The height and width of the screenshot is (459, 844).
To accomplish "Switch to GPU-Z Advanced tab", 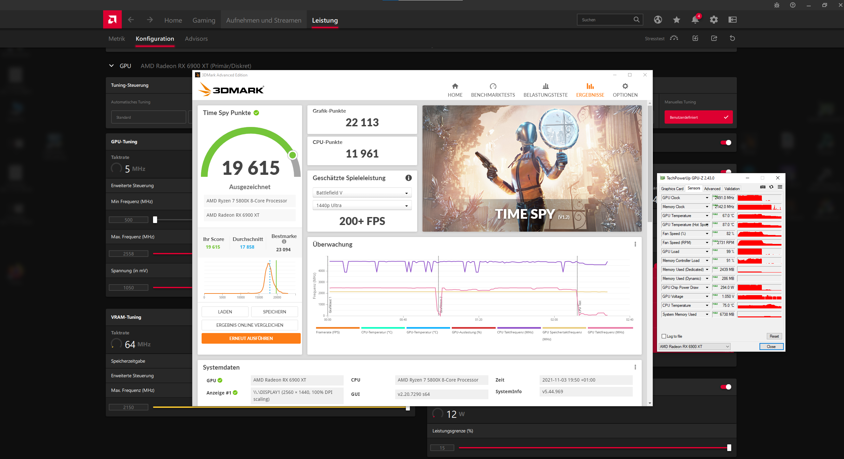I will (x=712, y=188).
